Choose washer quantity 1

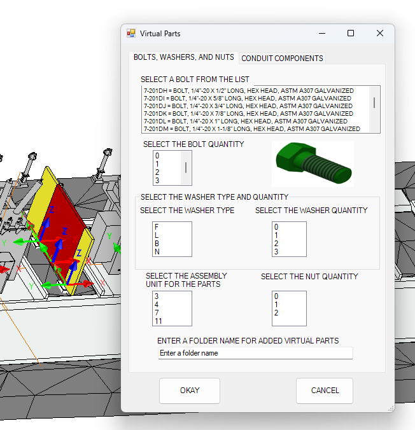[x=289, y=235]
